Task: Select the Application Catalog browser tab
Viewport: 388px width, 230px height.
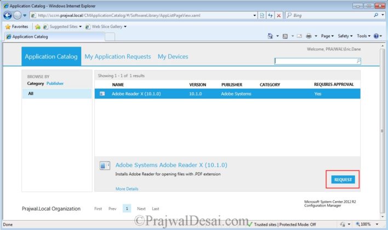Action: click(54, 37)
